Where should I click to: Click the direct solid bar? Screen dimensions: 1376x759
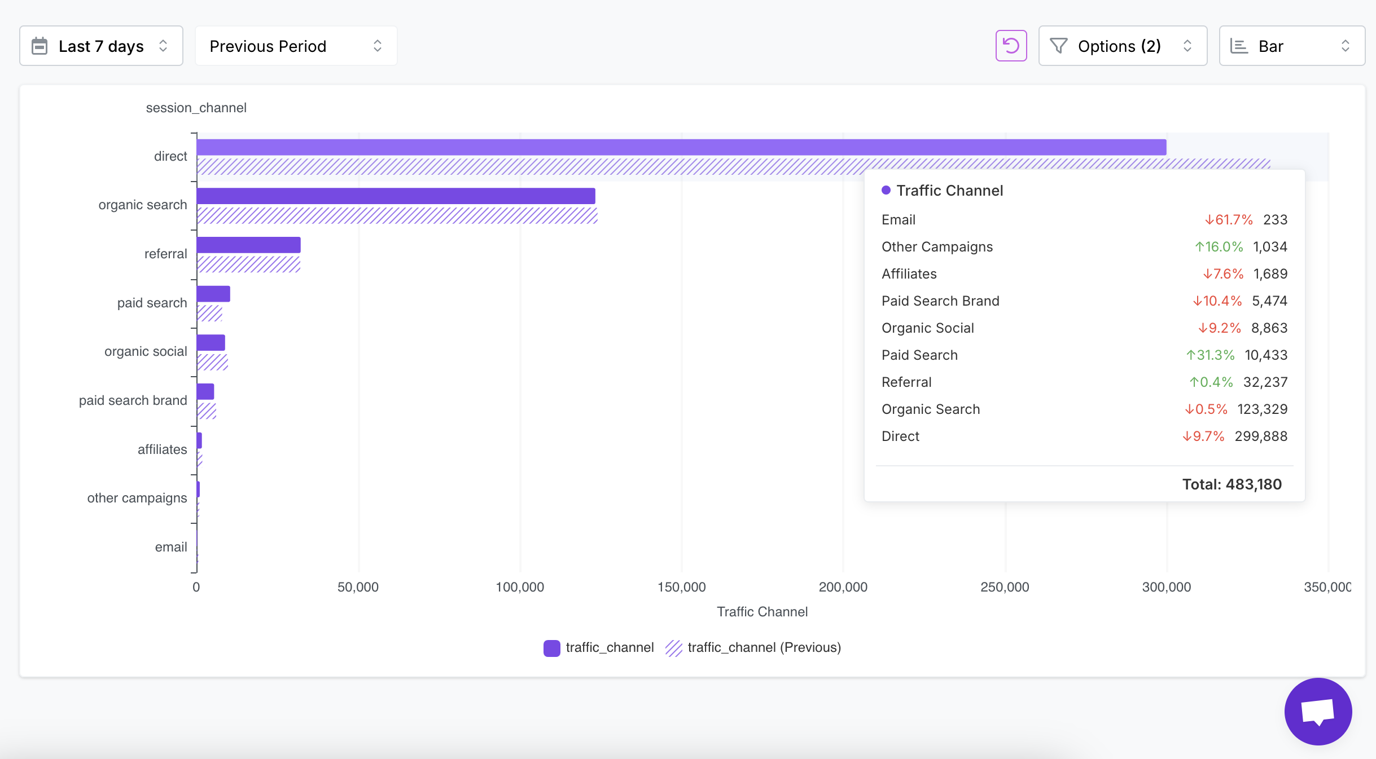point(677,147)
